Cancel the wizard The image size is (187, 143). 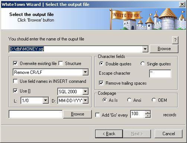(169, 134)
